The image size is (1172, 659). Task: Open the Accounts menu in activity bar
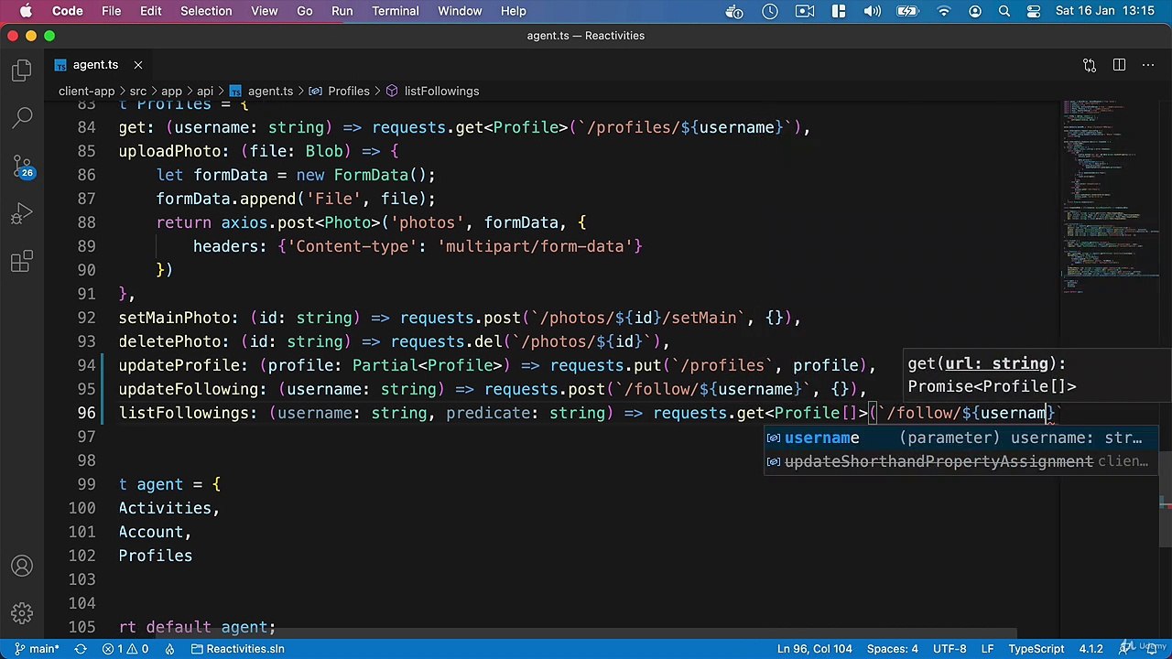[x=22, y=566]
